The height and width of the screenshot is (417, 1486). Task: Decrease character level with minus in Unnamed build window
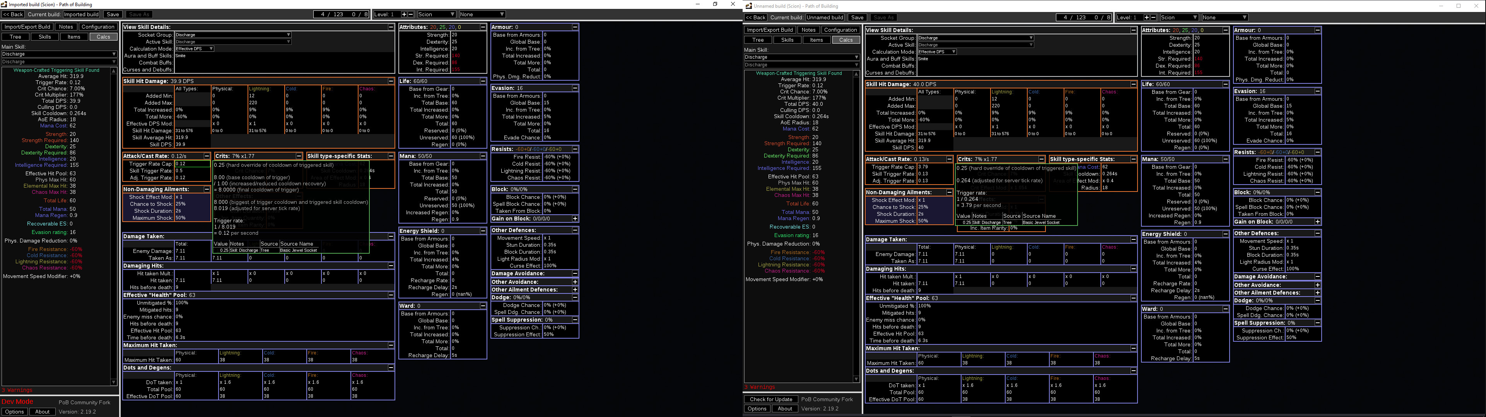(1153, 17)
